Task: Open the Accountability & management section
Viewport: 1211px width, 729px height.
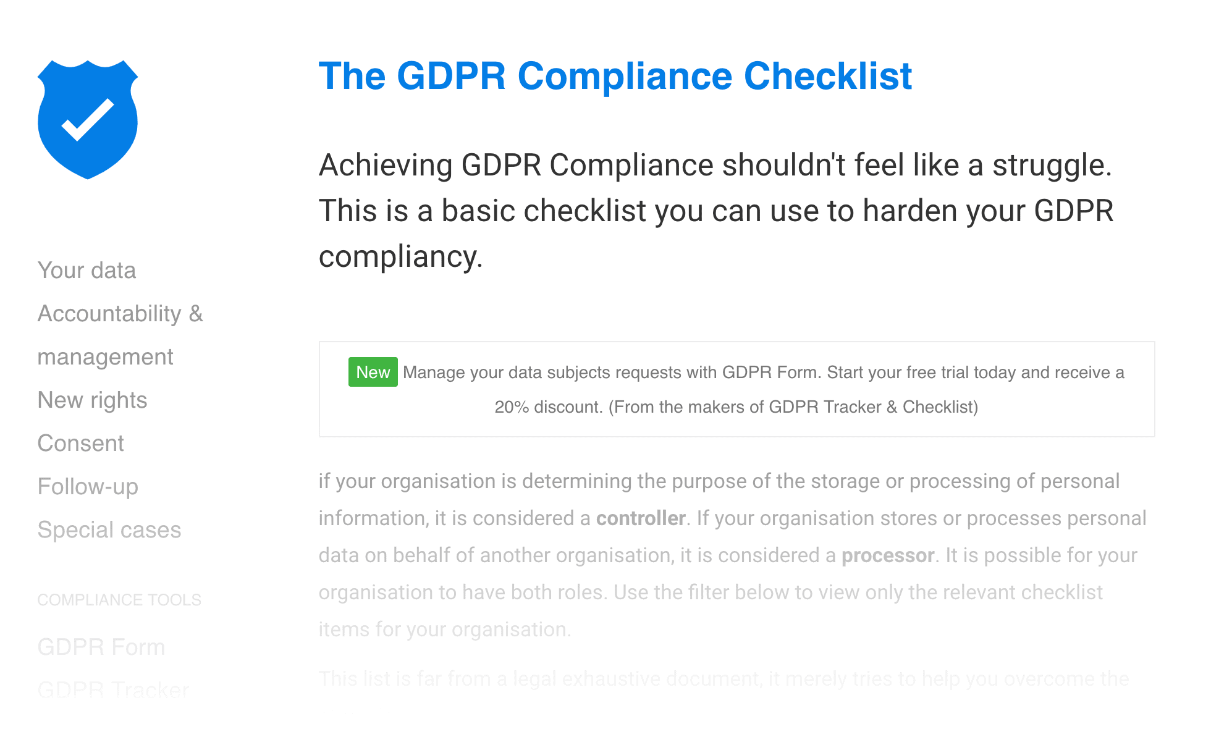Action: pos(120,335)
